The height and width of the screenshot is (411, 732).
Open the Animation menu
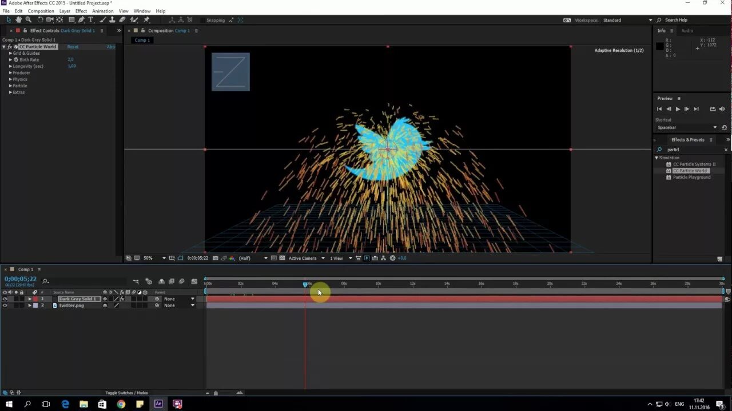[x=103, y=11]
